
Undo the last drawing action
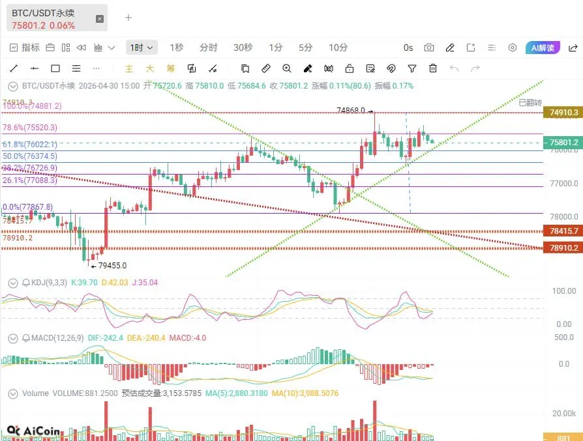tap(454, 68)
